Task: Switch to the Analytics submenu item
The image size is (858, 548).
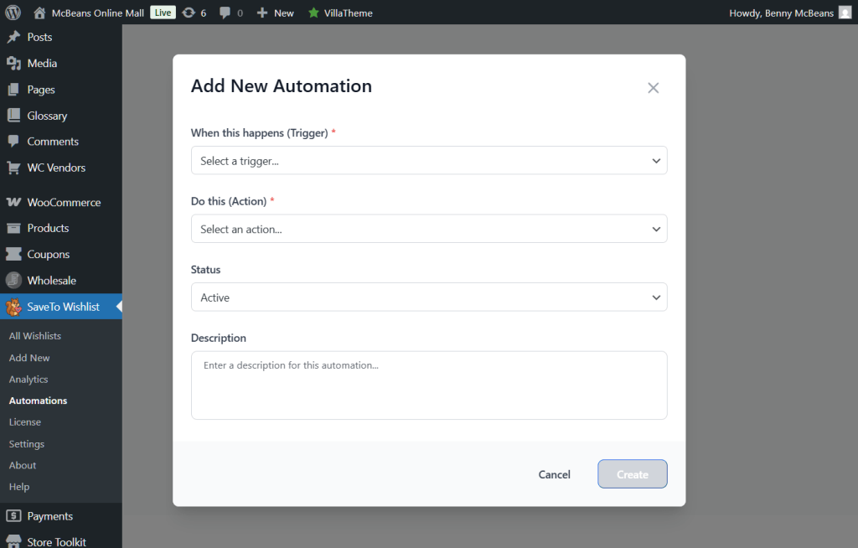Action: 28,379
